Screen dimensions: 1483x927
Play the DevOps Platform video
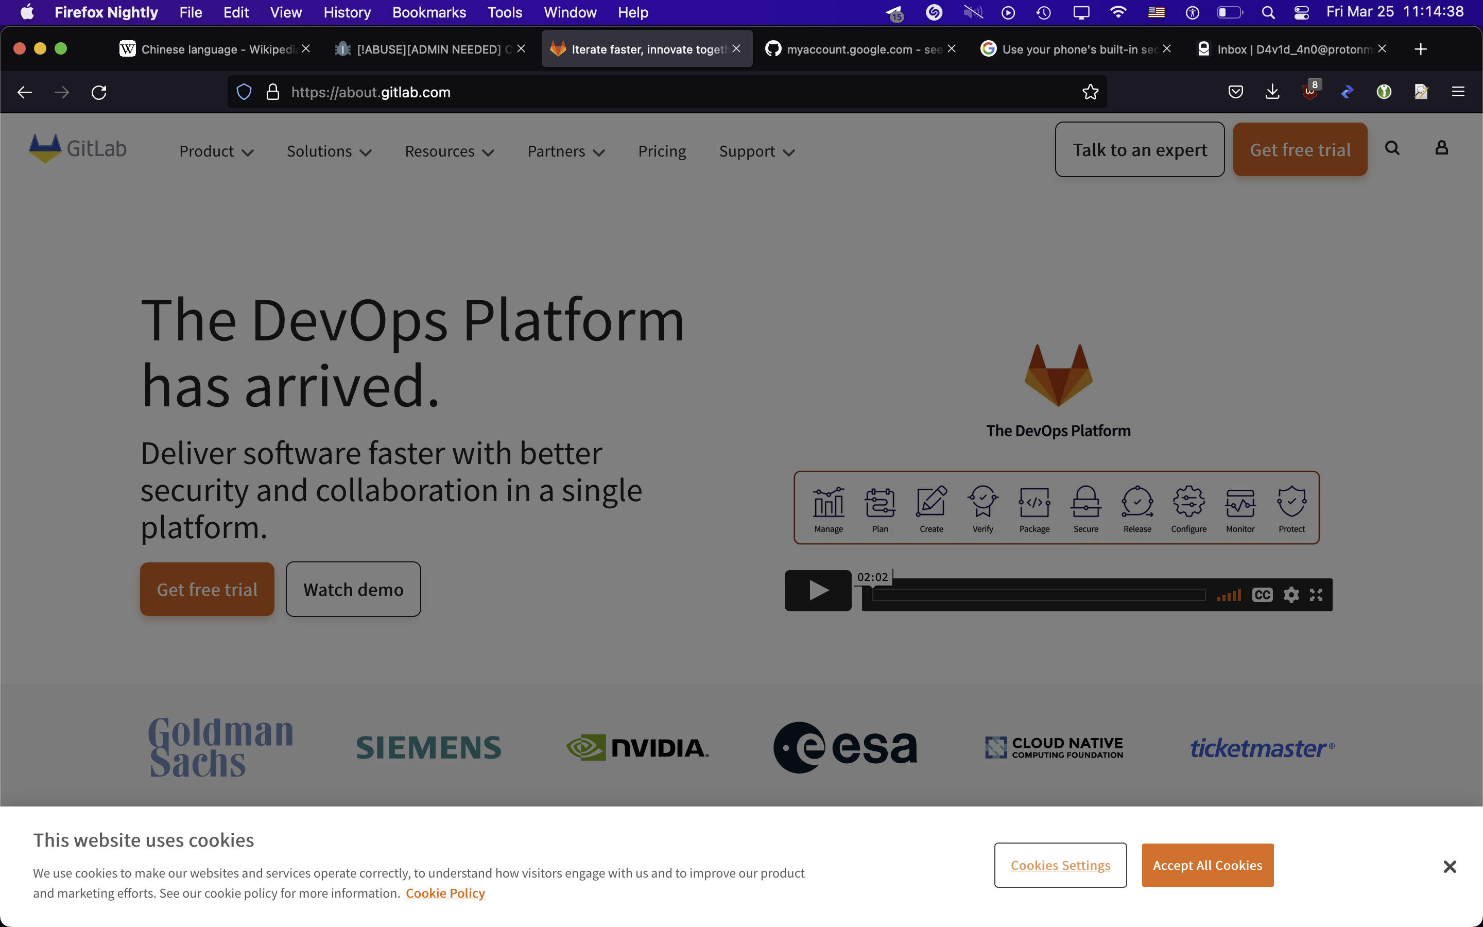[818, 590]
